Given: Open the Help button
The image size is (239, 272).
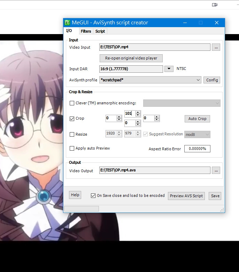Looking at the screenshot, I should coord(75,195).
